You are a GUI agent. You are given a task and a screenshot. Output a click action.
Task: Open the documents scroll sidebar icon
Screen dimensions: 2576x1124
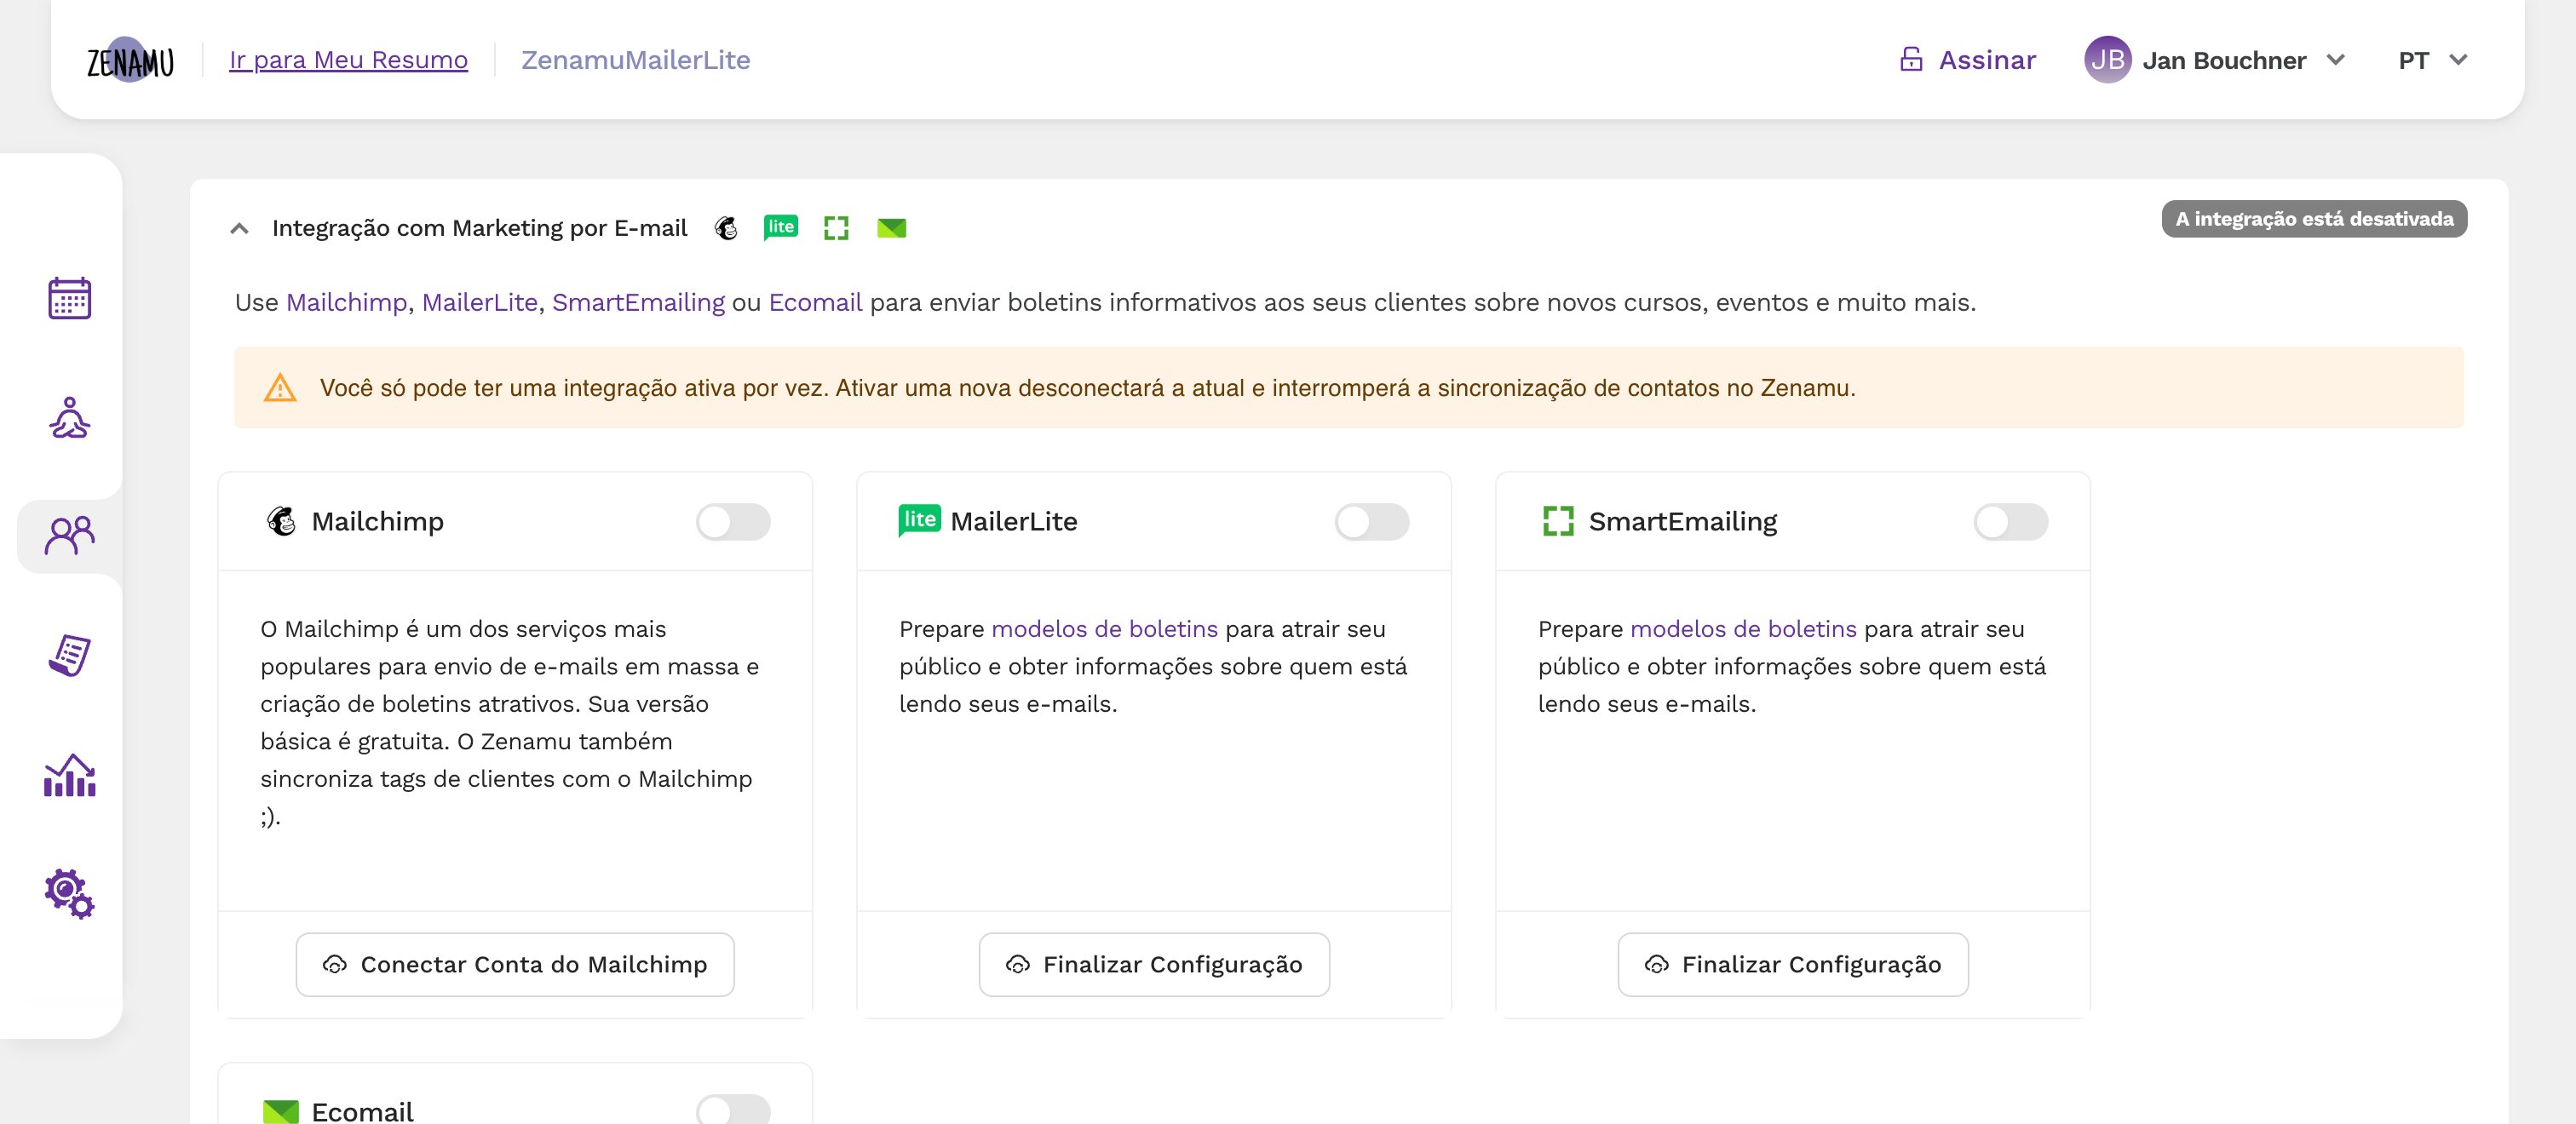[x=70, y=655]
